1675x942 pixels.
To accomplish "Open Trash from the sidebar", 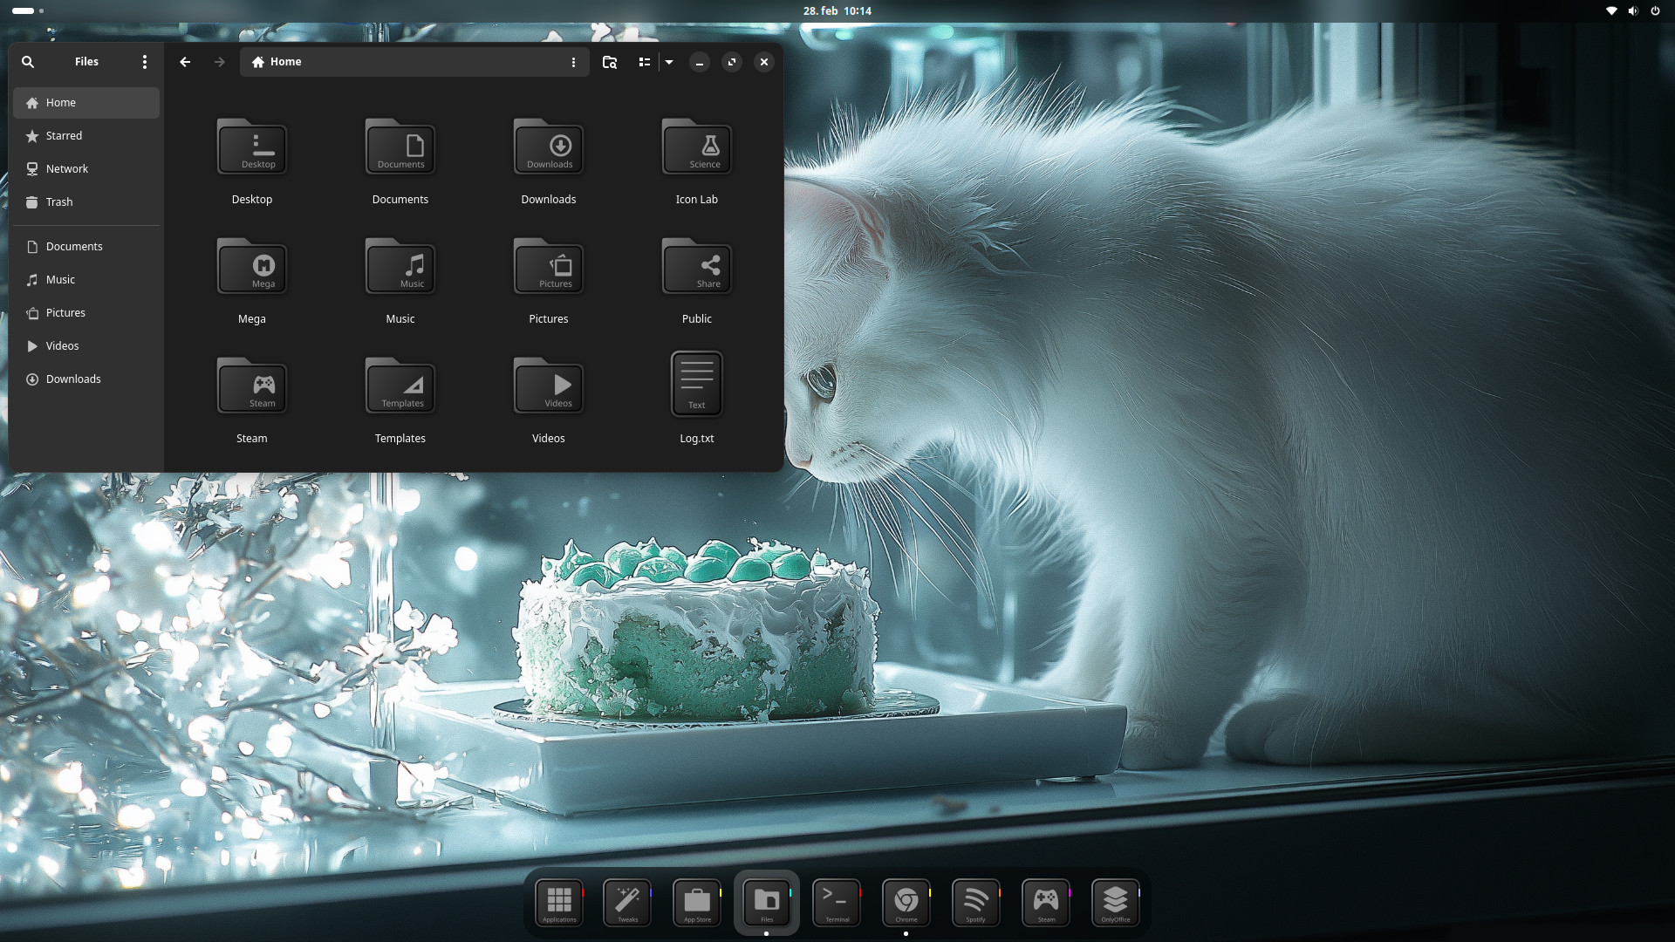I will 59,202.
